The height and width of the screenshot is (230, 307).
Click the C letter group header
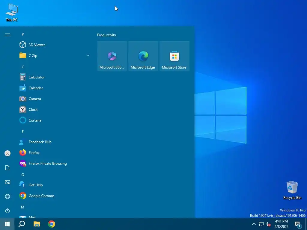[x=23, y=67]
